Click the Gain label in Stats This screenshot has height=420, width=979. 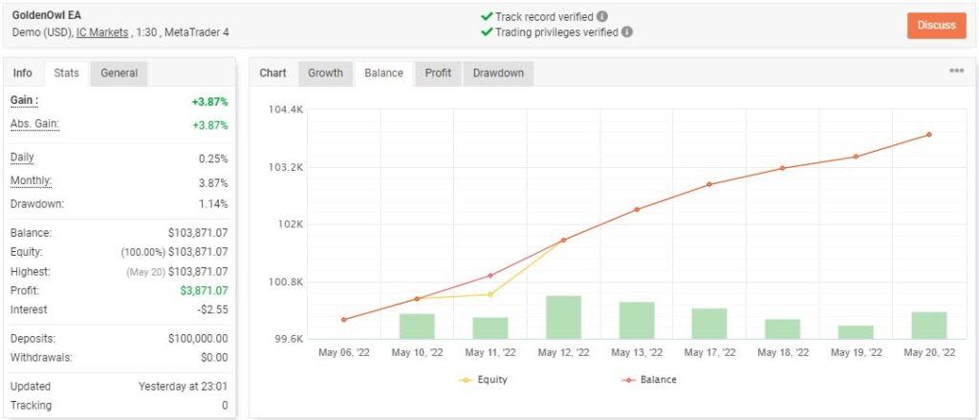click(x=25, y=100)
